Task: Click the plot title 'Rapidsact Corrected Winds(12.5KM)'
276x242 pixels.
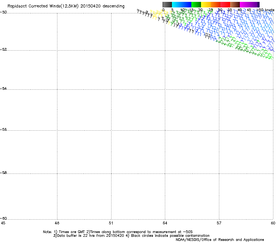Action: click(43, 6)
